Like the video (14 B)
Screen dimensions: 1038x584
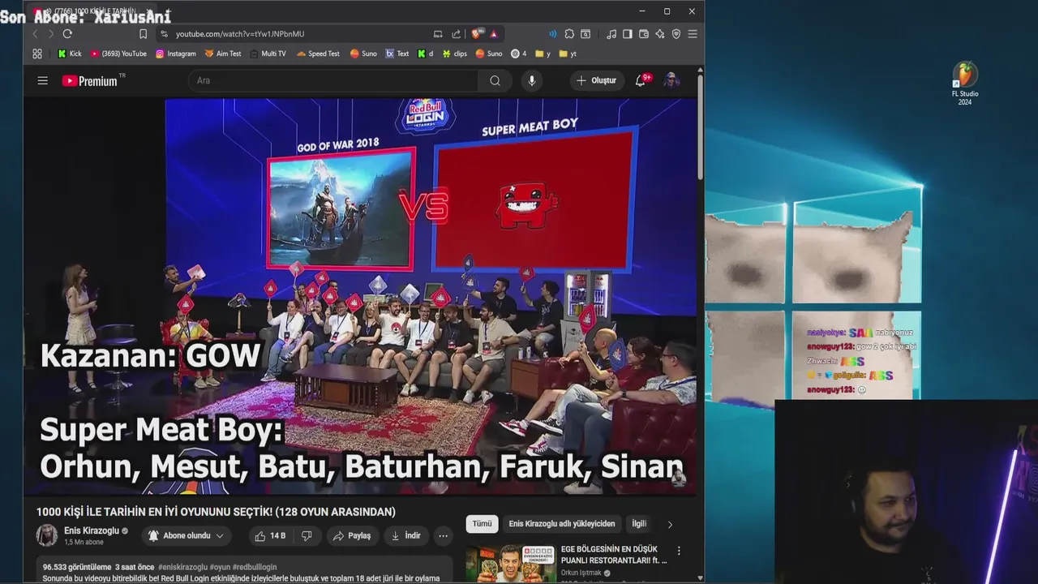point(269,536)
